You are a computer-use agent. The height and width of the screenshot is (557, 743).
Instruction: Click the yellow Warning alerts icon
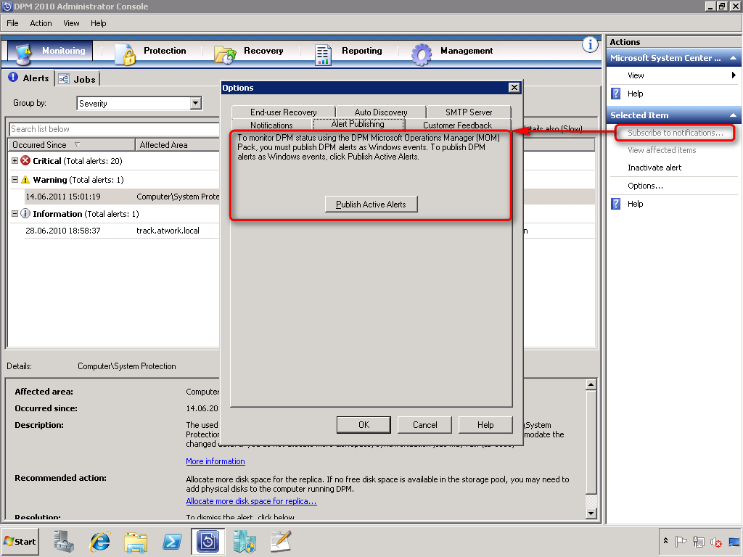pyautogui.click(x=25, y=180)
